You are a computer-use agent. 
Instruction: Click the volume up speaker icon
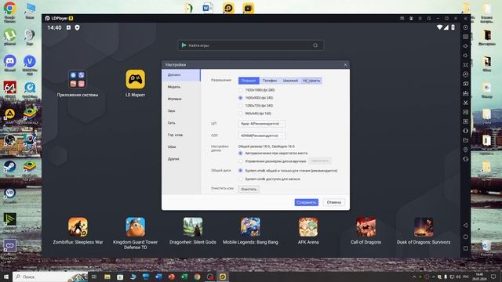pyautogui.click(x=466, y=46)
